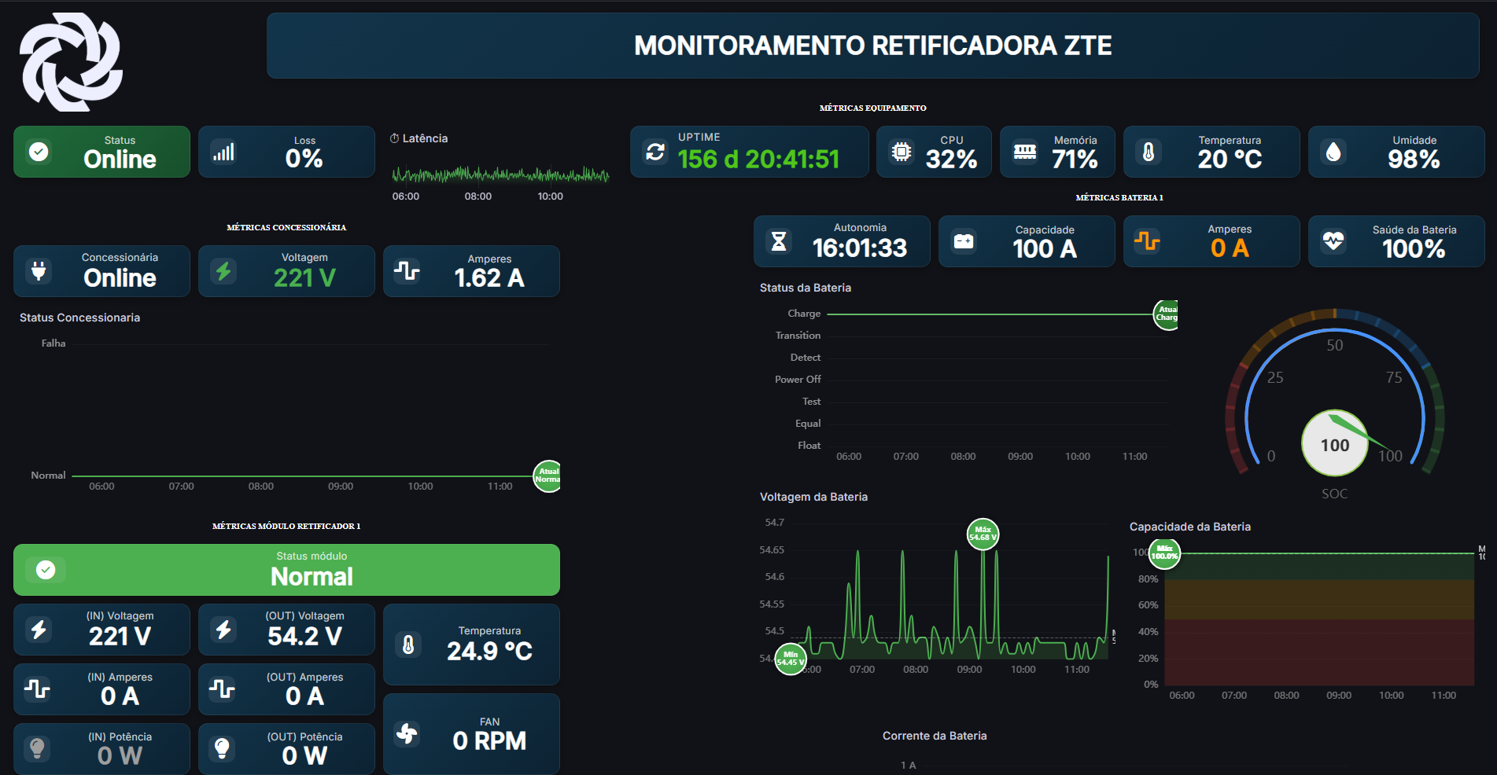Click the SOC gauge center value 100
The height and width of the screenshot is (775, 1497).
[x=1335, y=445]
